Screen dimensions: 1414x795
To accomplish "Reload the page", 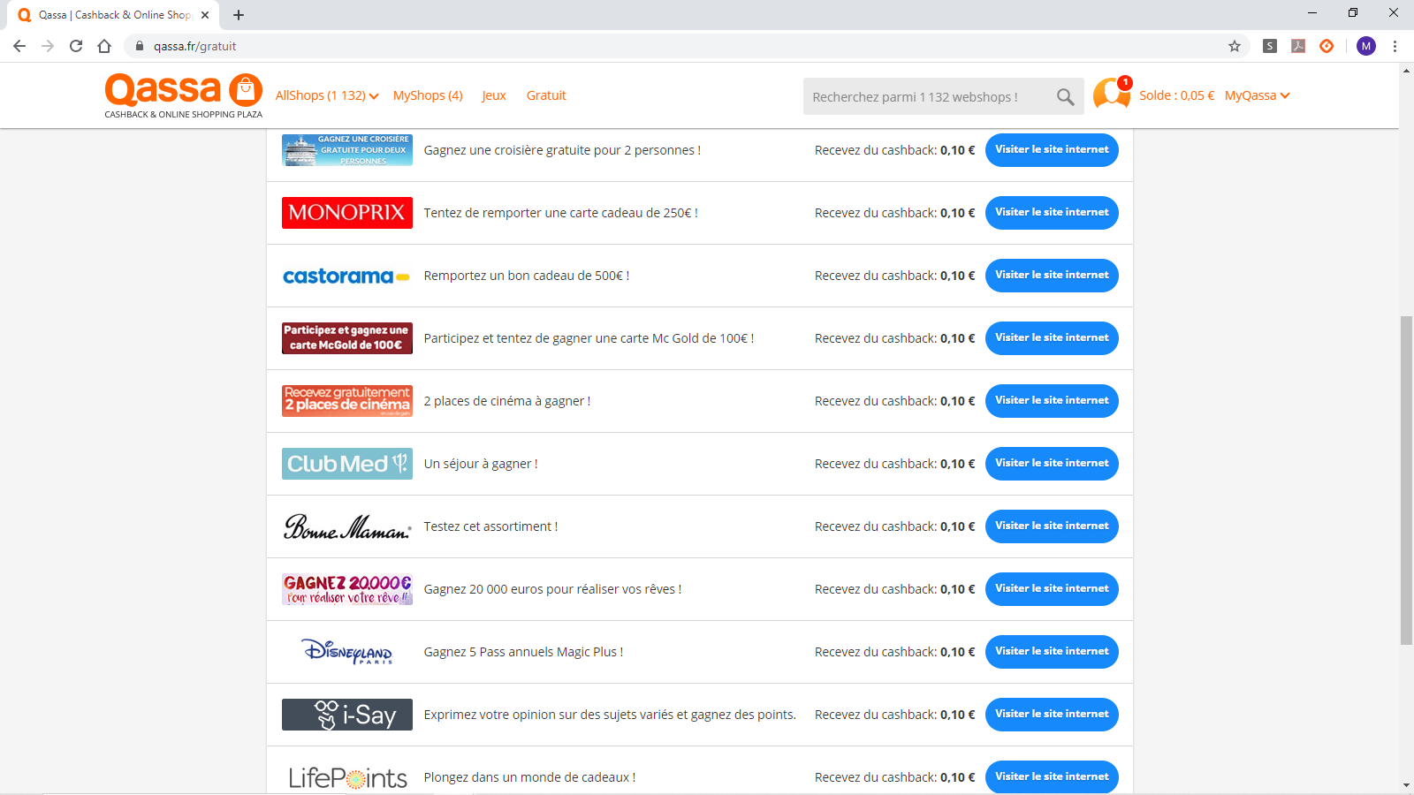I will 76,46.
